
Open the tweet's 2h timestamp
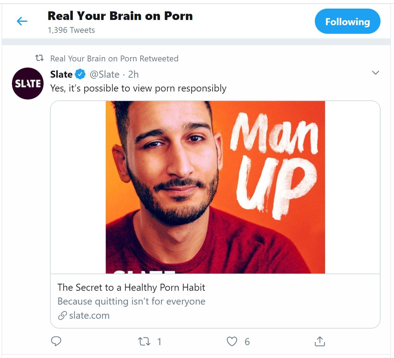tap(133, 74)
